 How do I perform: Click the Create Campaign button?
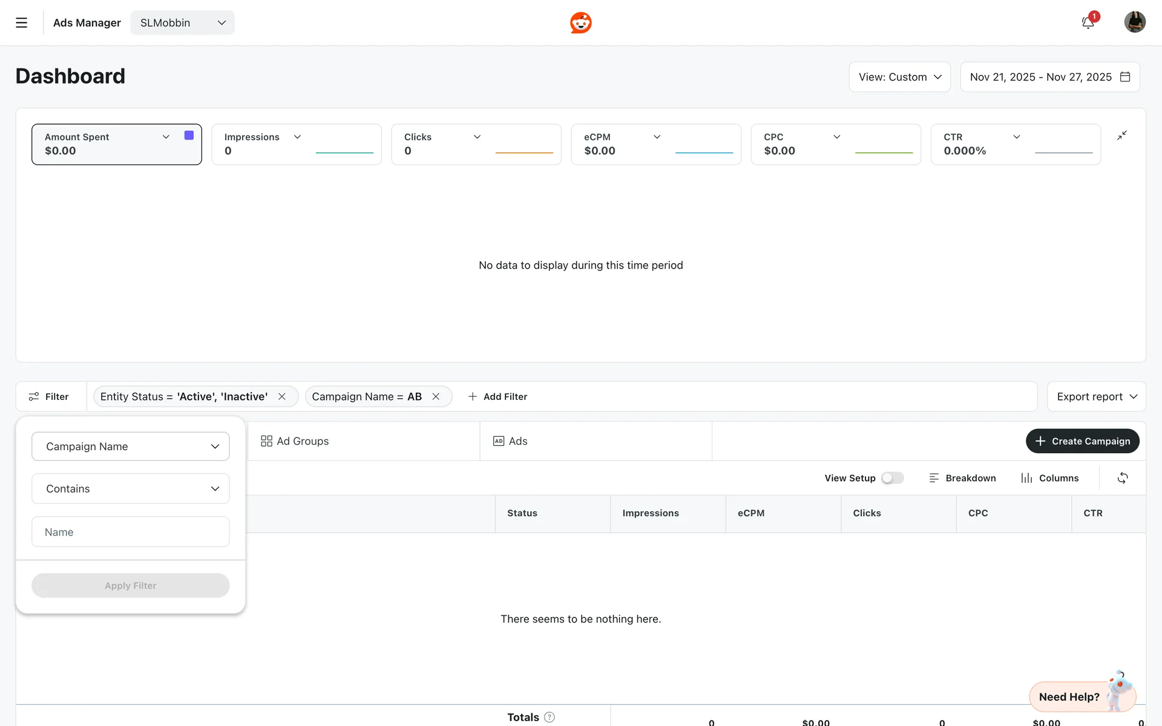coord(1082,441)
